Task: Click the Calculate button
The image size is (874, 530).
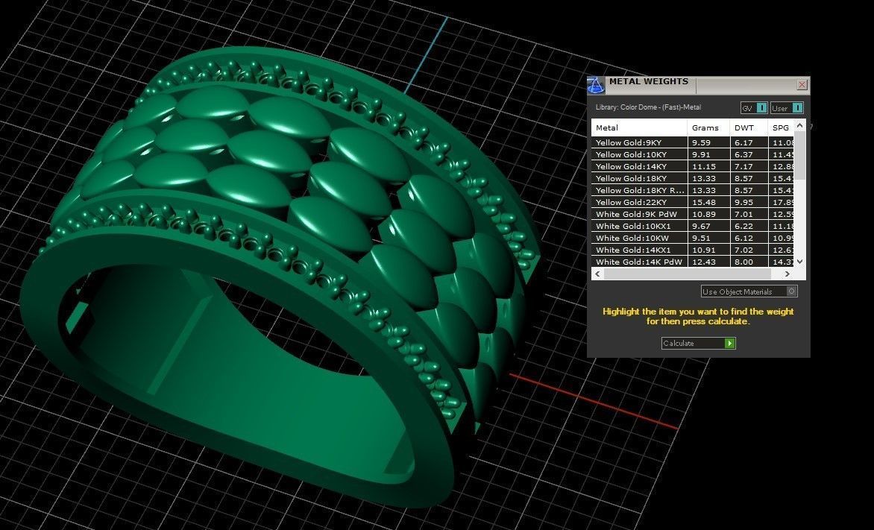Action: tap(699, 344)
